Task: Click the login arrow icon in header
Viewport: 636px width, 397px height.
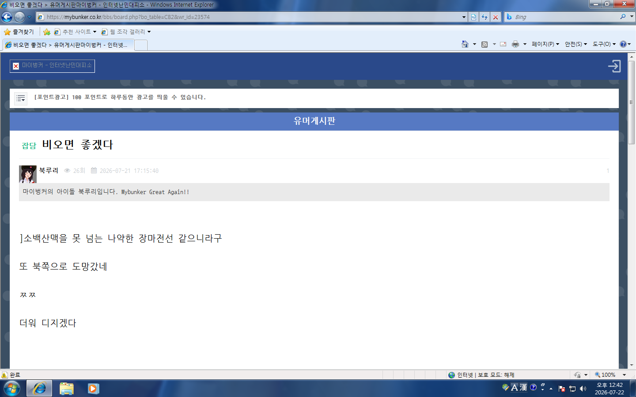Action: (x=614, y=66)
